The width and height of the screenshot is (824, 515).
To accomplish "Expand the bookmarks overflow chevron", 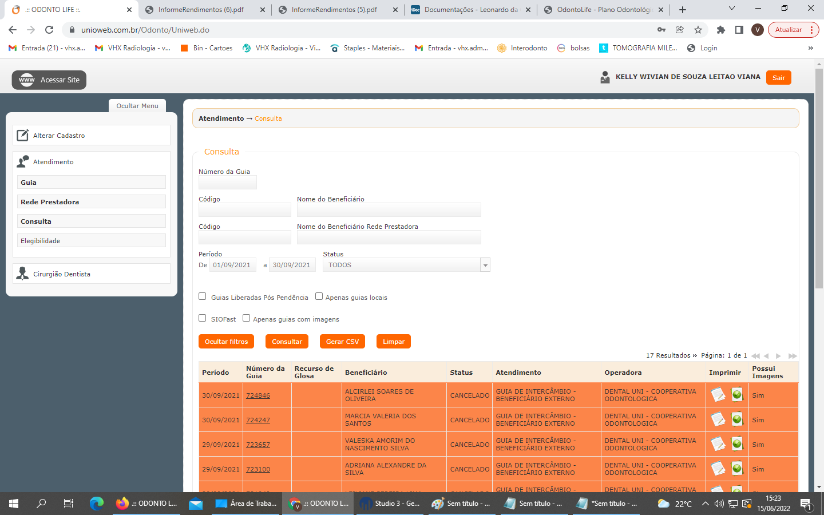I will pos(810,48).
